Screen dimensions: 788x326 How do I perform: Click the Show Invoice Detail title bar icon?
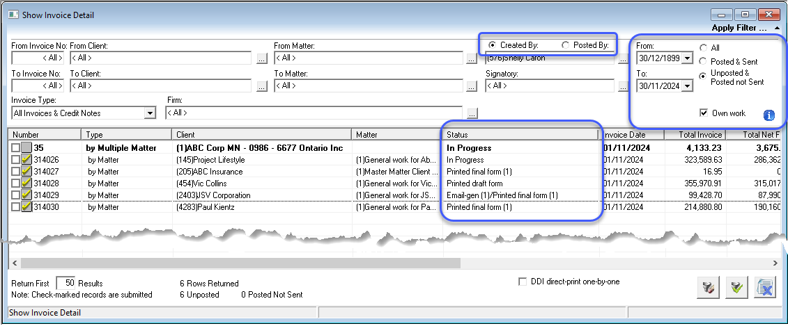(x=13, y=15)
